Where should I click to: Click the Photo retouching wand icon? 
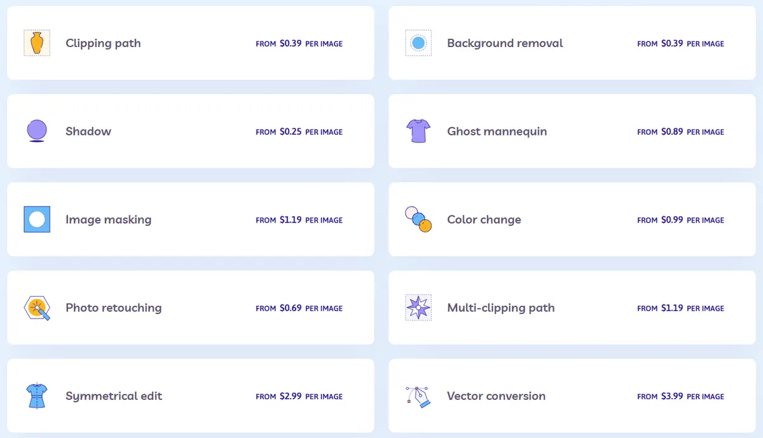[x=37, y=308]
